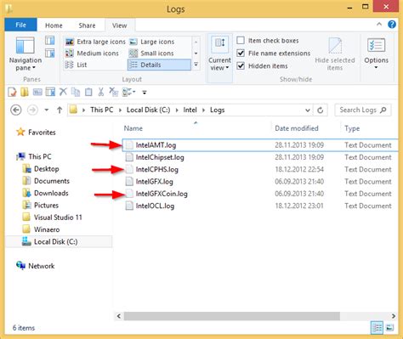Go up one folder level arrow
The image size is (403, 339).
tap(60, 110)
